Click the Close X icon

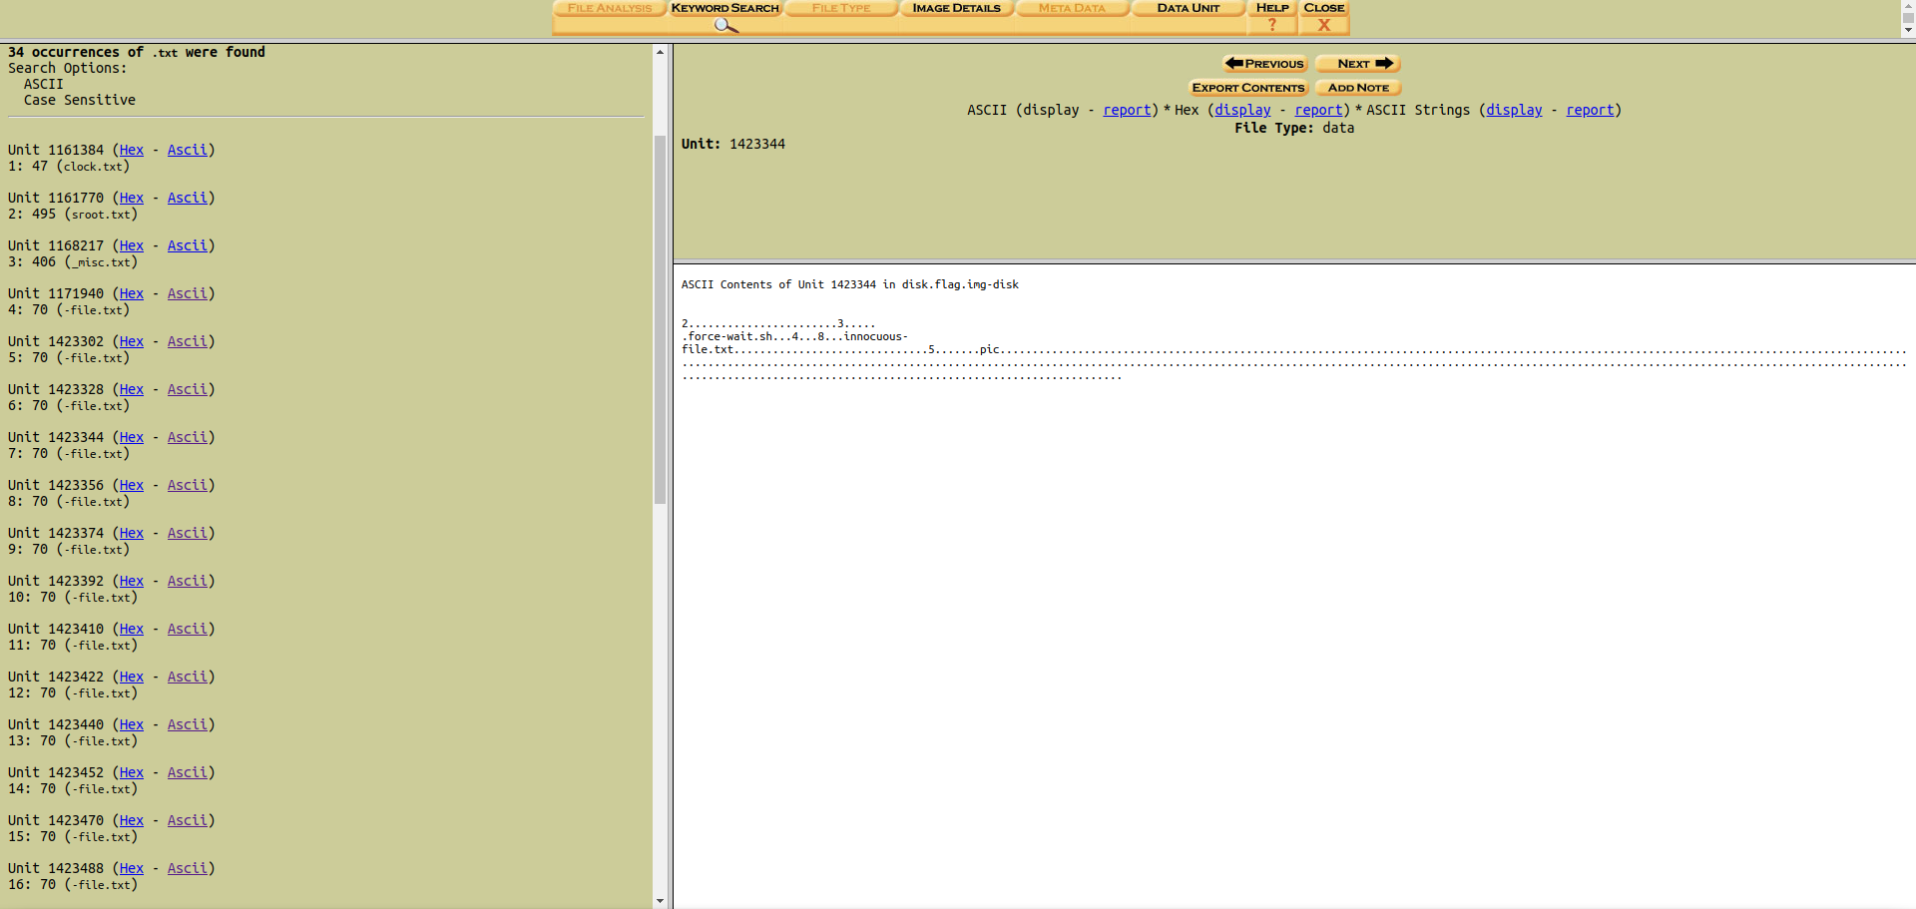pos(1324,25)
